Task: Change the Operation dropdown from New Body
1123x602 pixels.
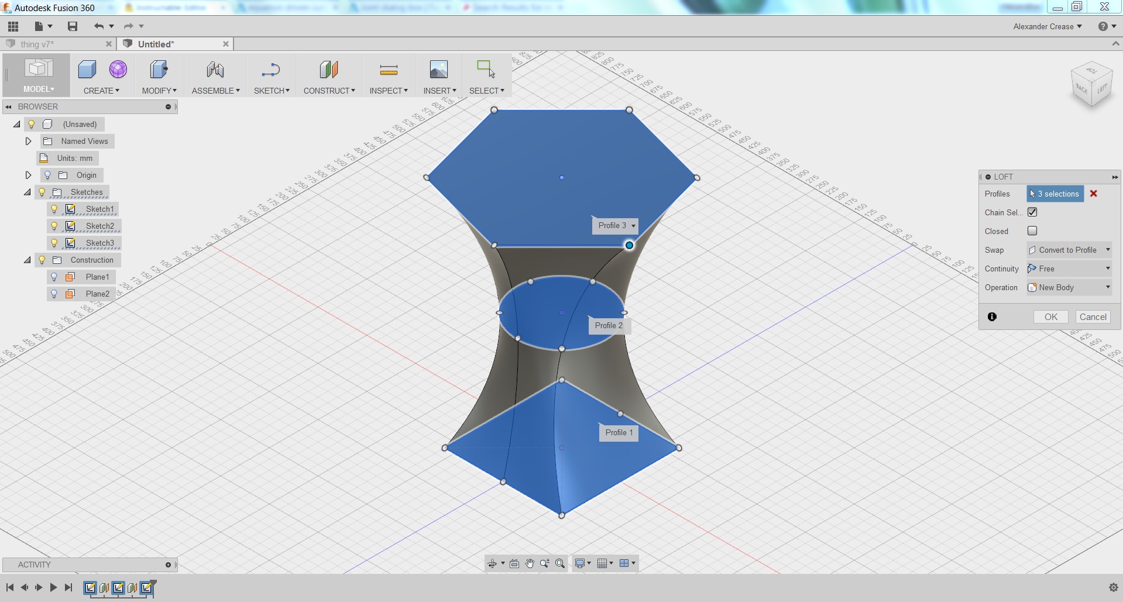Action: point(1068,287)
